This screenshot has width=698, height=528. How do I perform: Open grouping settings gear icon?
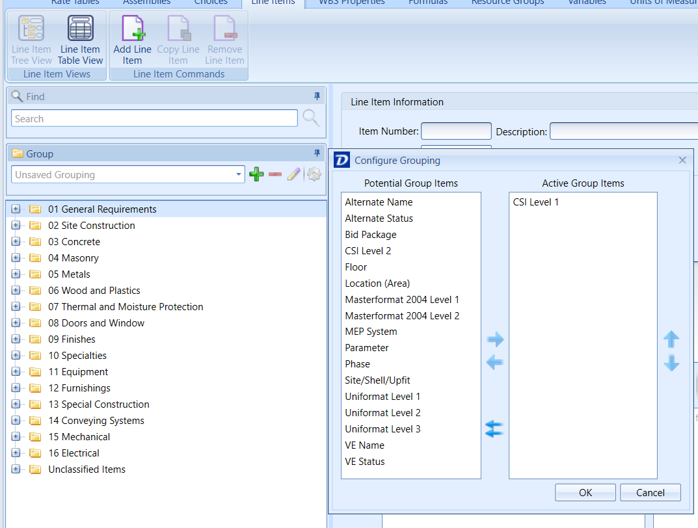click(314, 174)
